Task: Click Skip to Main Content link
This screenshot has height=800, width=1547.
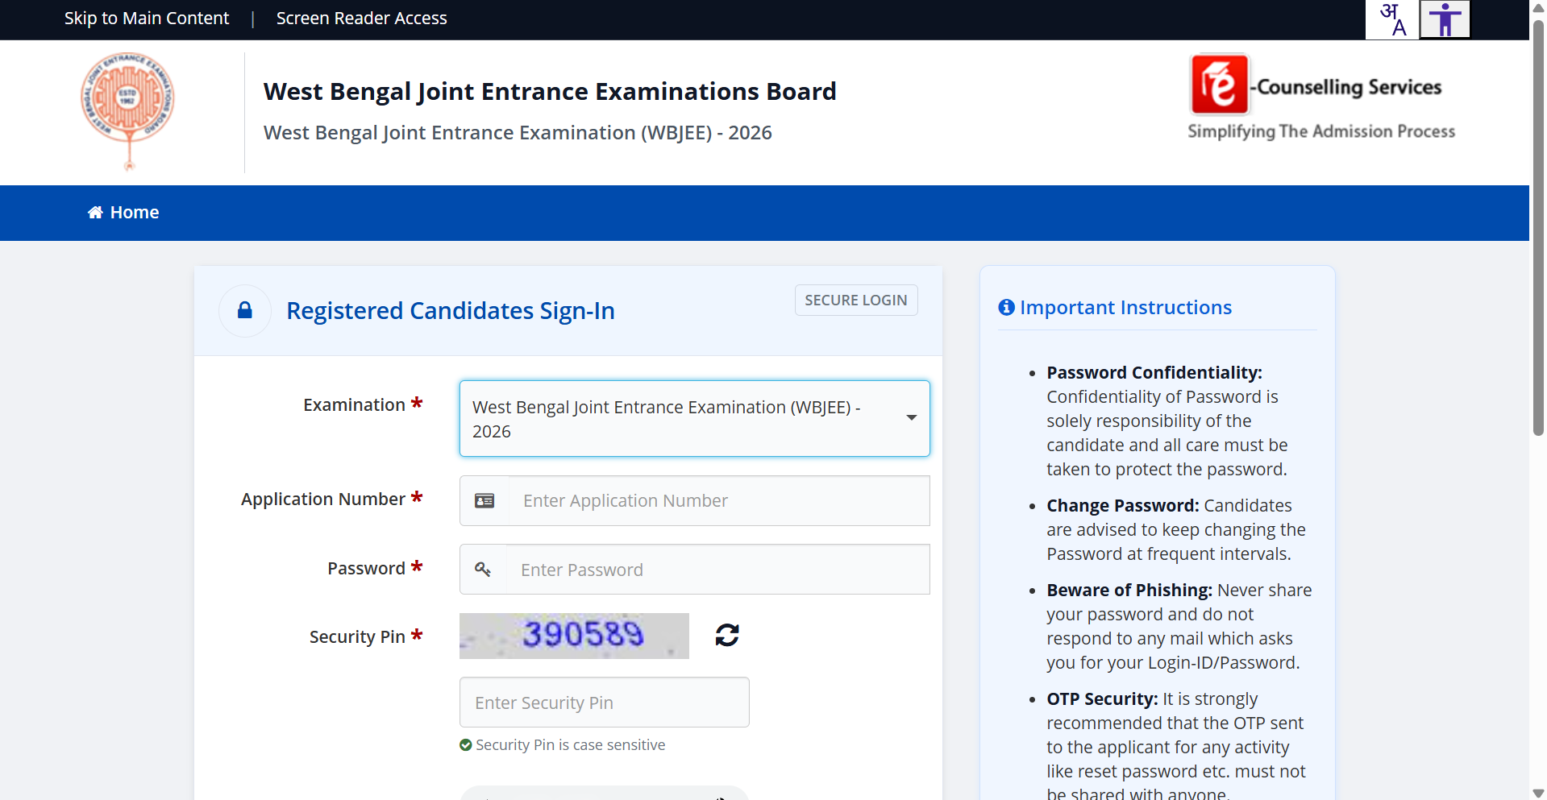Action: (x=147, y=19)
